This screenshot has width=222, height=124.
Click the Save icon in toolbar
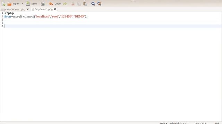tap(28, 3)
